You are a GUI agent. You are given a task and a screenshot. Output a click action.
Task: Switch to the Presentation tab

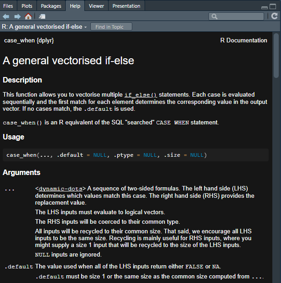(126, 6)
